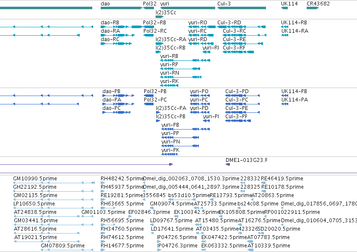357x252 pixels.
Task: Select transcript Pol32-RC
Action: point(149,35)
